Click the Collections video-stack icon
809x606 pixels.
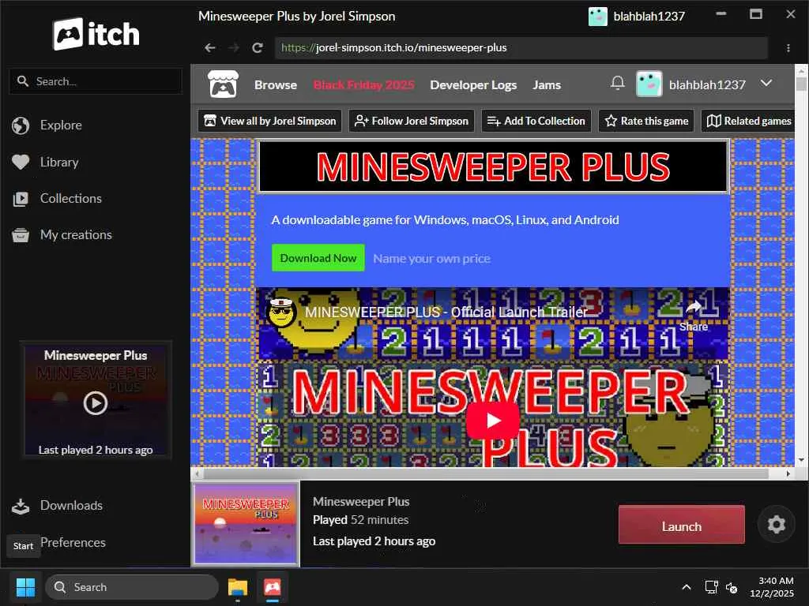point(21,199)
